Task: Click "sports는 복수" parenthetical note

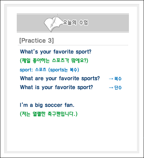Action: (x=64, y=70)
